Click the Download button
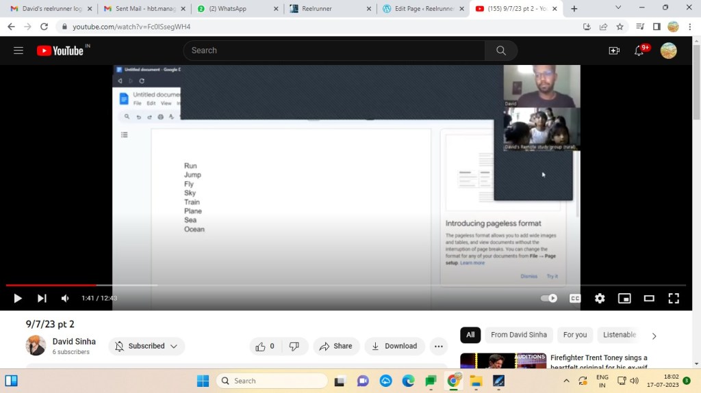 click(394, 346)
